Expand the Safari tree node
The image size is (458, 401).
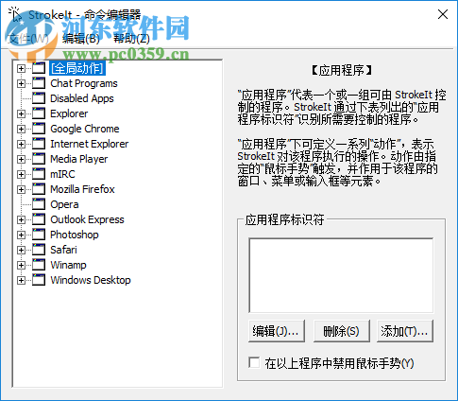(x=21, y=250)
